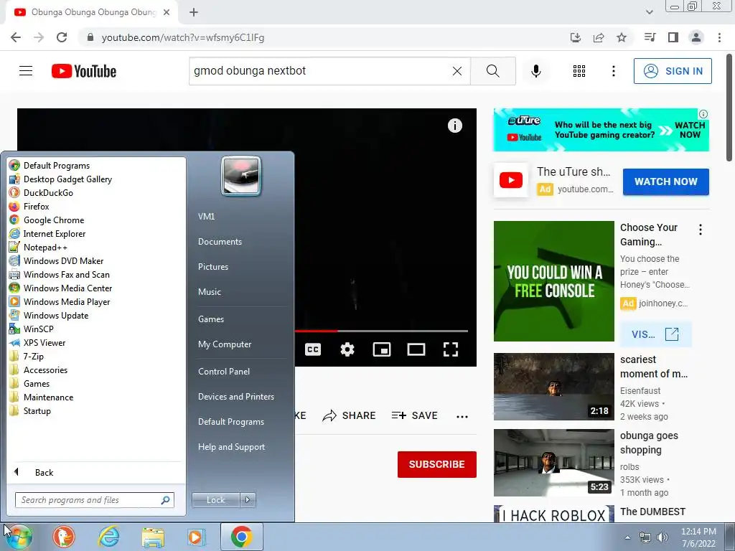Open File Explorer from the taskbar
Image resolution: width=735 pixels, height=551 pixels.
coord(153,537)
